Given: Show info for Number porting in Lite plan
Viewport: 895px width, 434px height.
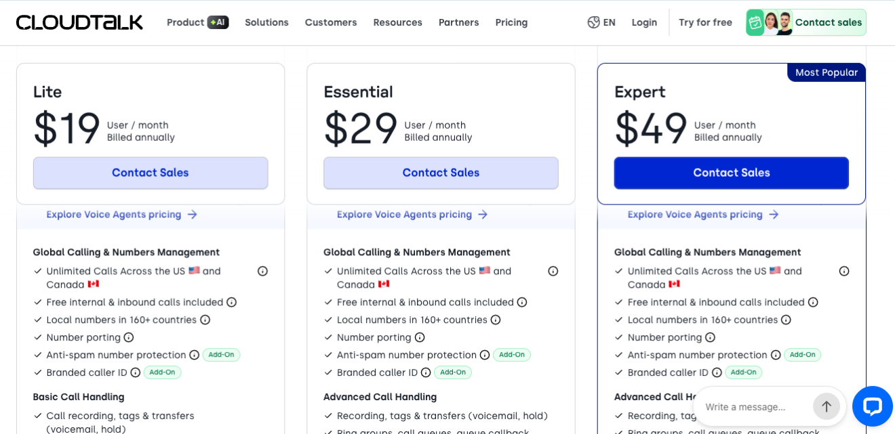Looking at the screenshot, I should tap(129, 337).
